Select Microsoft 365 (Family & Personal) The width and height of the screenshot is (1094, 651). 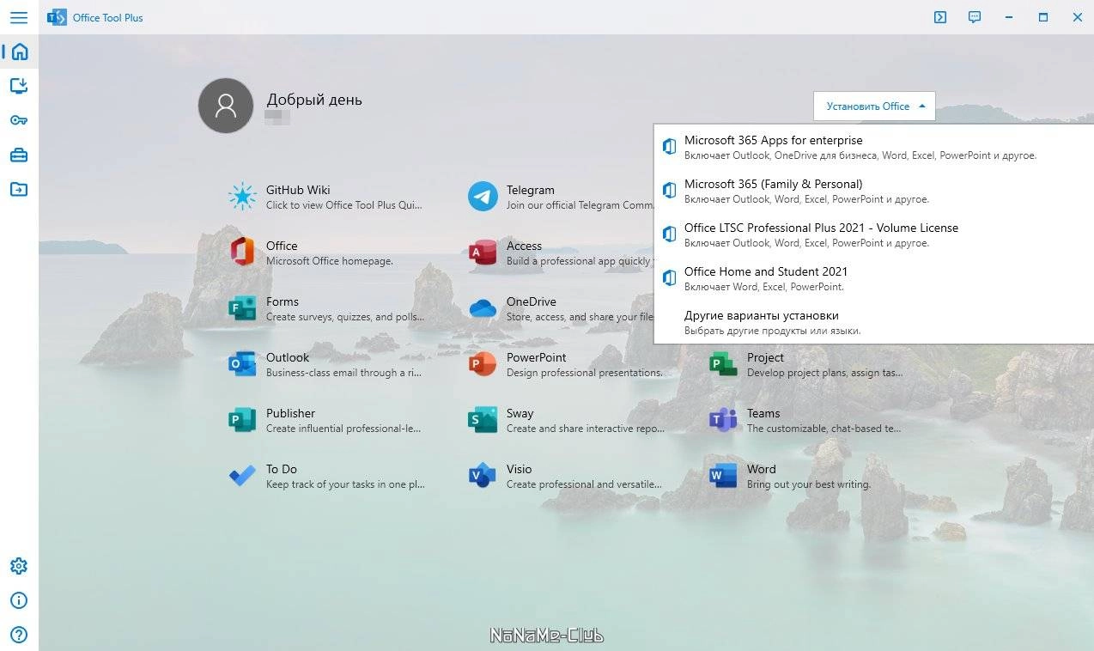tap(873, 191)
